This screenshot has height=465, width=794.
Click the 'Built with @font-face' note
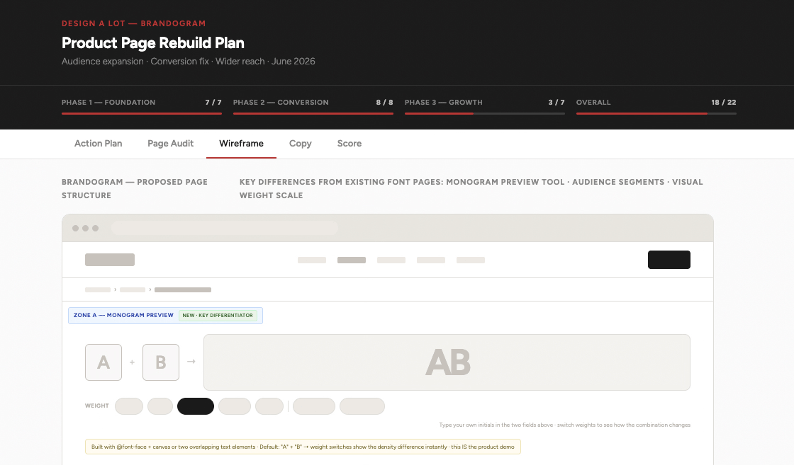point(303,447)
